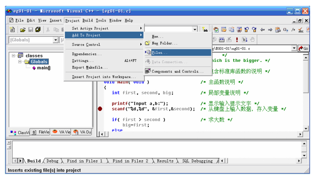Switch to the Debug output tab
Image resolution: width=315 pixels, height=179 pixels.
coord(52,161)
